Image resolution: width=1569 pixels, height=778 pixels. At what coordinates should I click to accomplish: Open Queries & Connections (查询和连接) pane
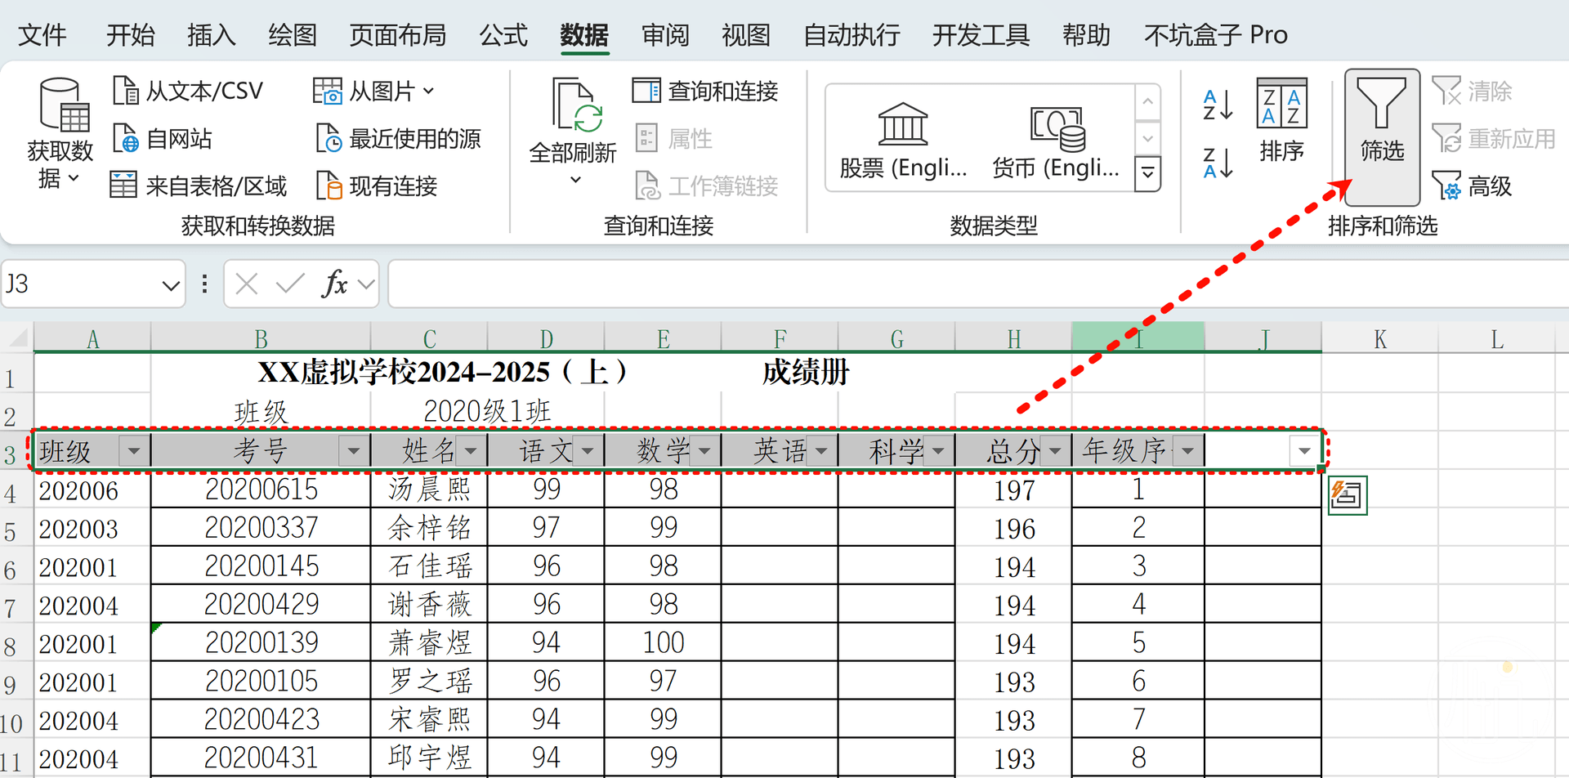click(705, 91)
